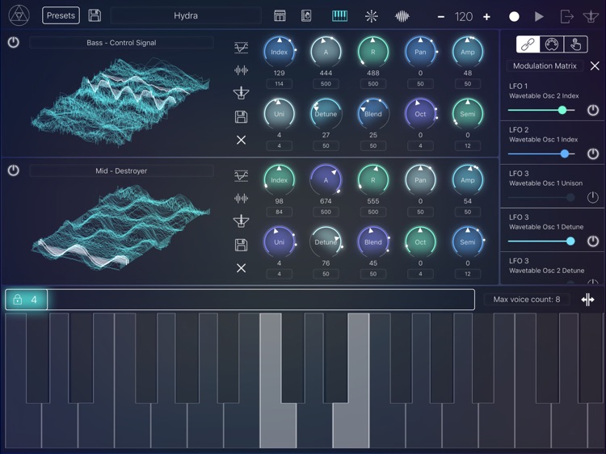Open wavetable editor icon for Bass oscillator

[x=241, y=48]
